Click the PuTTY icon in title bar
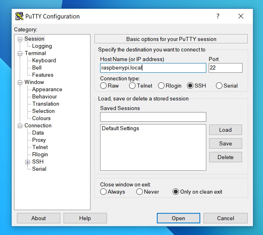The height and width of the screenshot is (235, 263). (19, 16)
